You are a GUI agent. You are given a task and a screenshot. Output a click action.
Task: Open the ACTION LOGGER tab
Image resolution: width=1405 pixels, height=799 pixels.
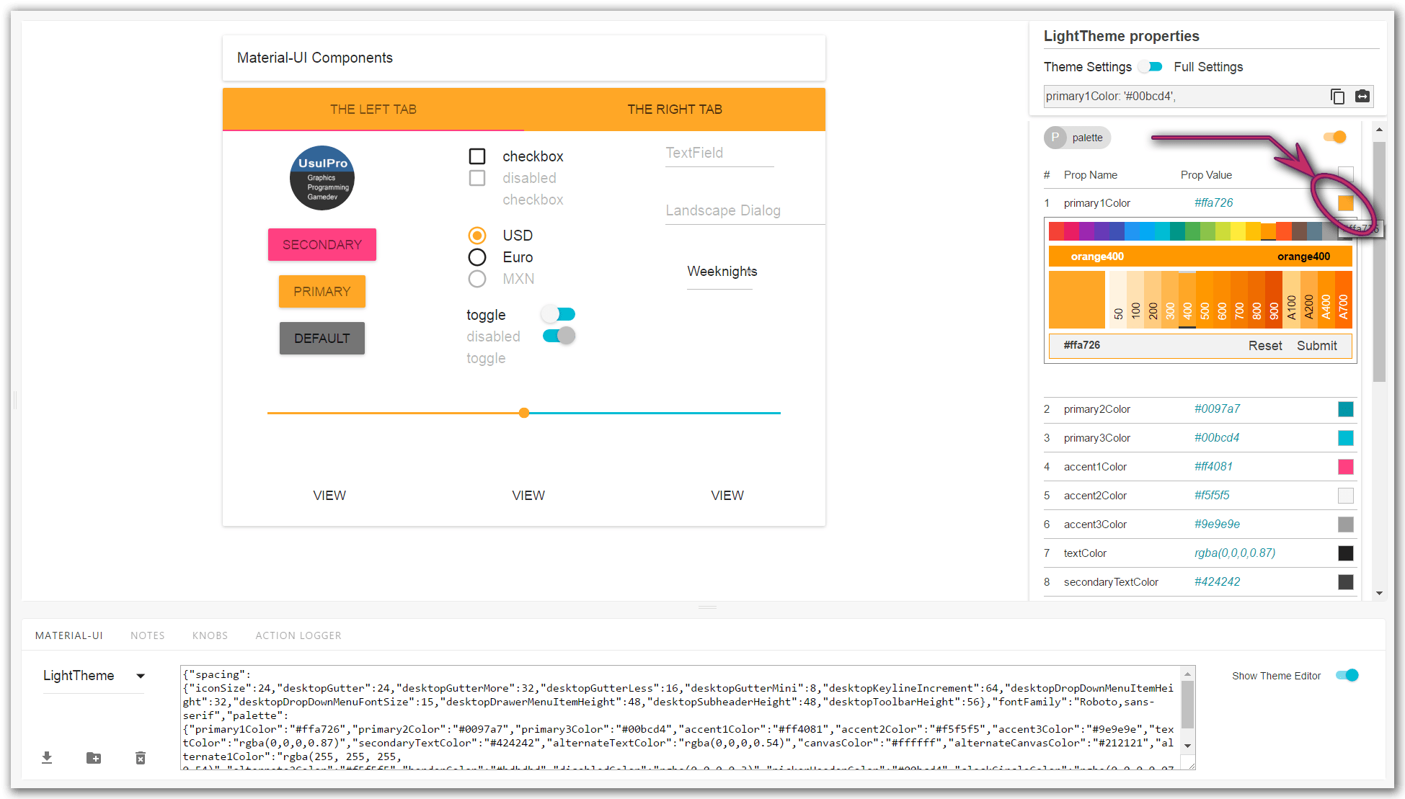[298, 635]
